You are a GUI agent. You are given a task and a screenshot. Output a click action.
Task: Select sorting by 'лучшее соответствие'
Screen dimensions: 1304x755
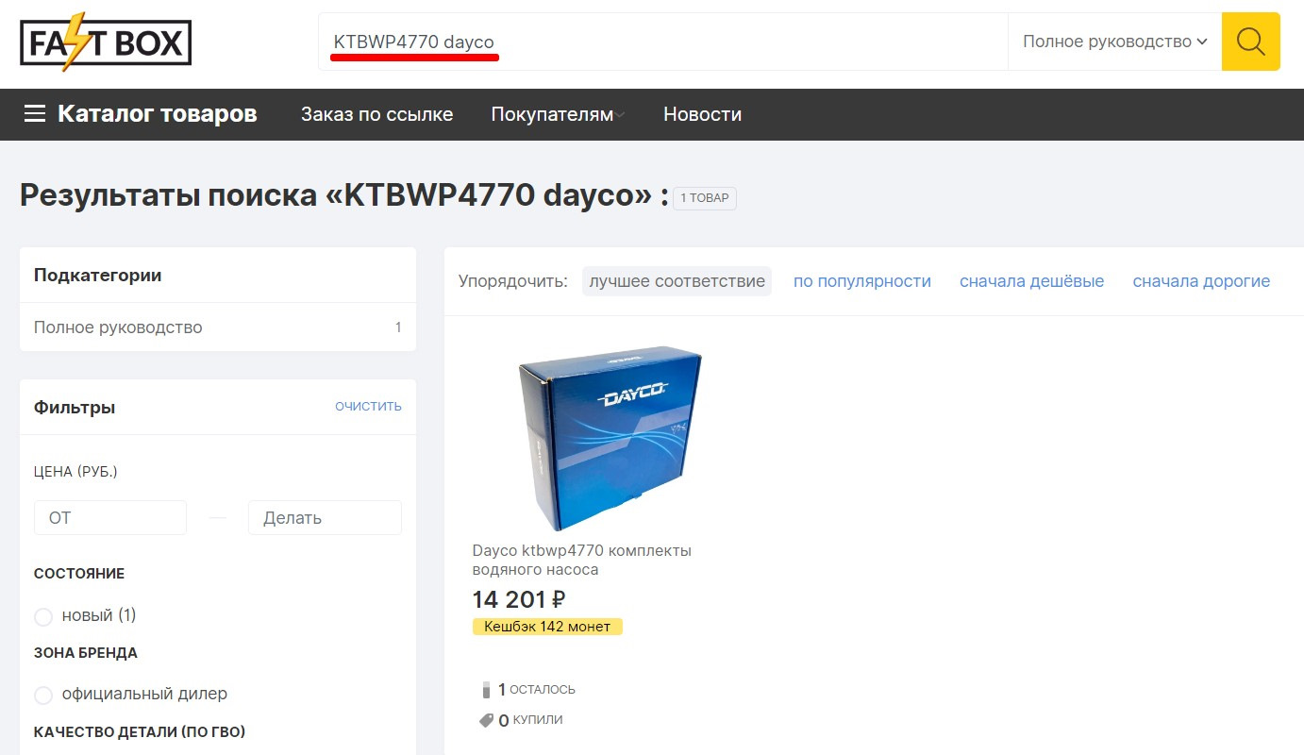677,280
